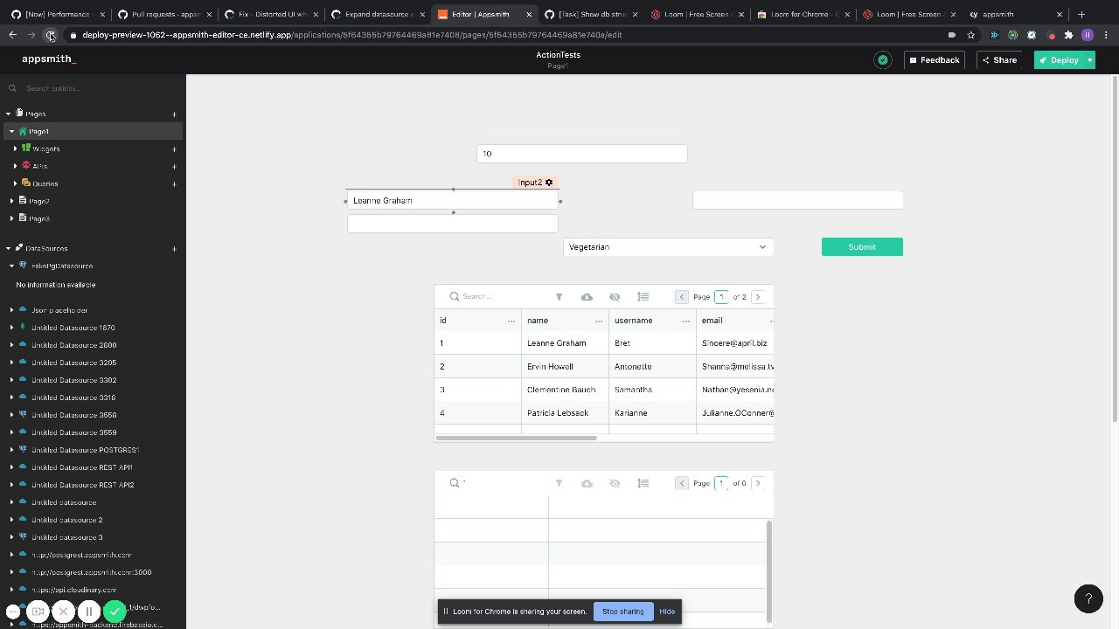Download first table data via cloud icon
The width and height of the screenshot is (1119, 629).
(x=587, y=297)
